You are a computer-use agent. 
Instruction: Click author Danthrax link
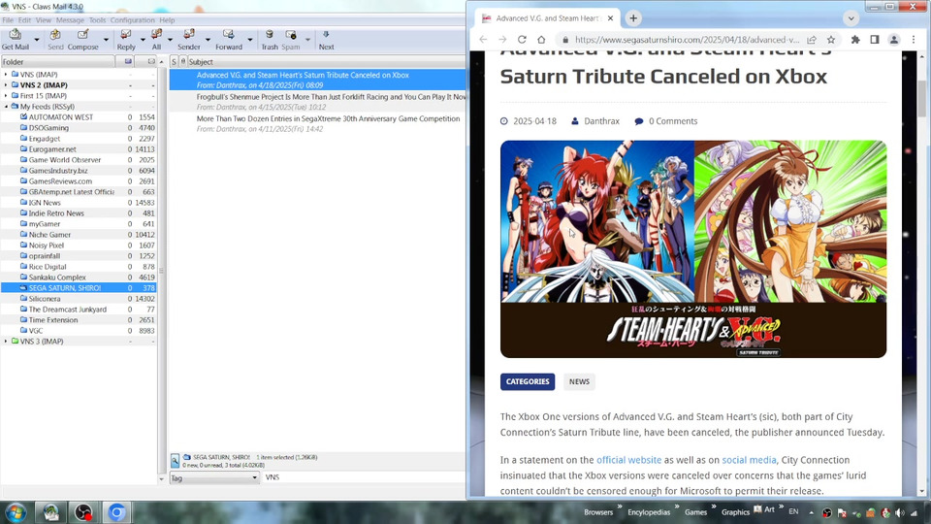tap(601, 121)
